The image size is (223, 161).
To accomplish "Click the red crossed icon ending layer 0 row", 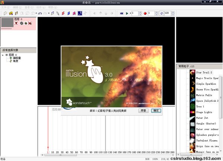I will tap(30, 23).
